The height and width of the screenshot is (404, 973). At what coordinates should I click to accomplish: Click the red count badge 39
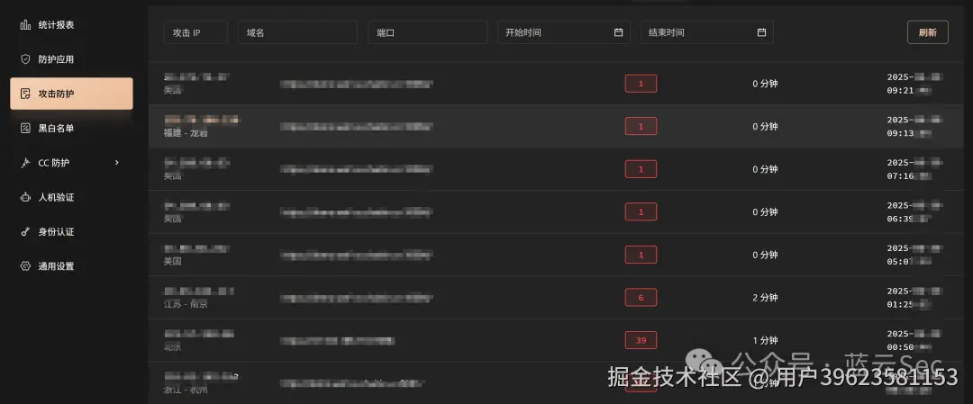coord(641,340)
